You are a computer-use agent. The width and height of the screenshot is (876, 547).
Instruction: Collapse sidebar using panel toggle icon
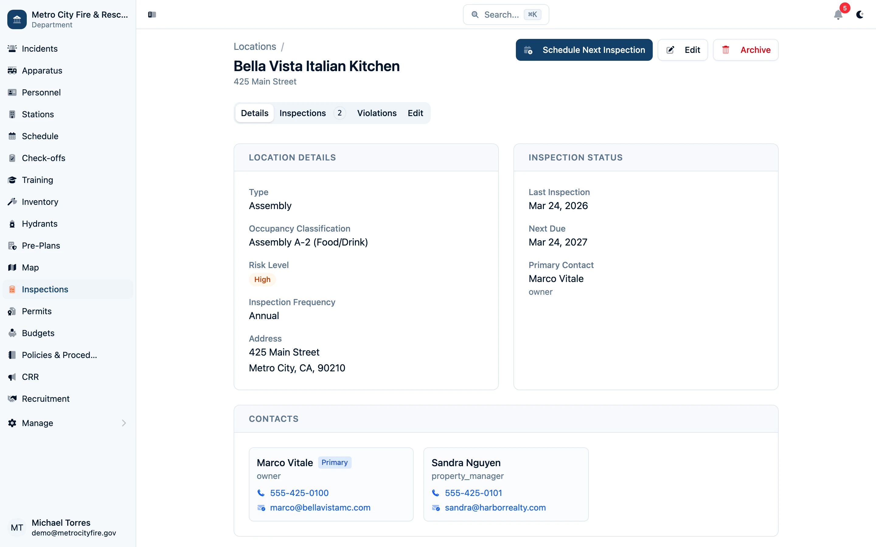click(152, 15)
